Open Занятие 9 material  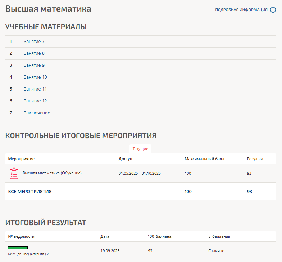click(34, 65)
